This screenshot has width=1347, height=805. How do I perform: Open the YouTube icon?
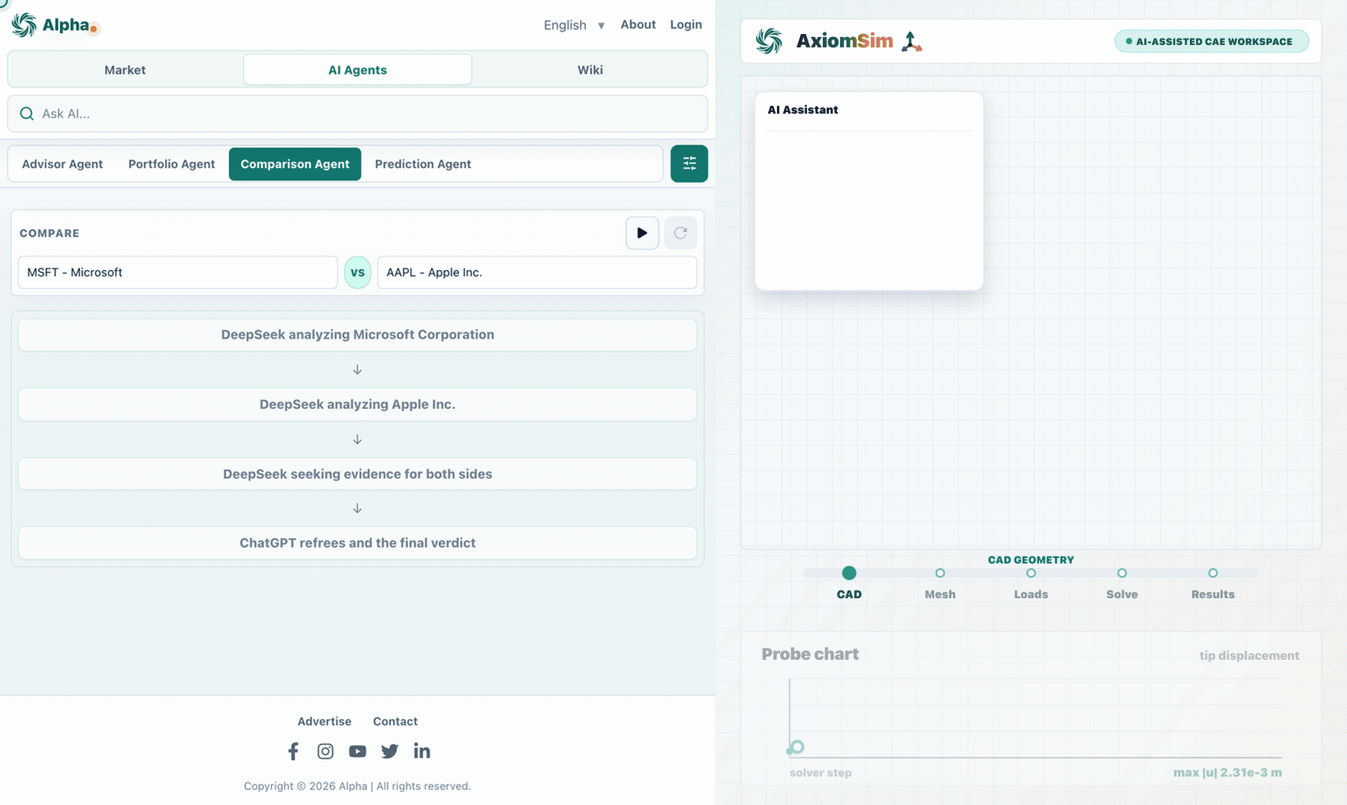pos(358,751)
